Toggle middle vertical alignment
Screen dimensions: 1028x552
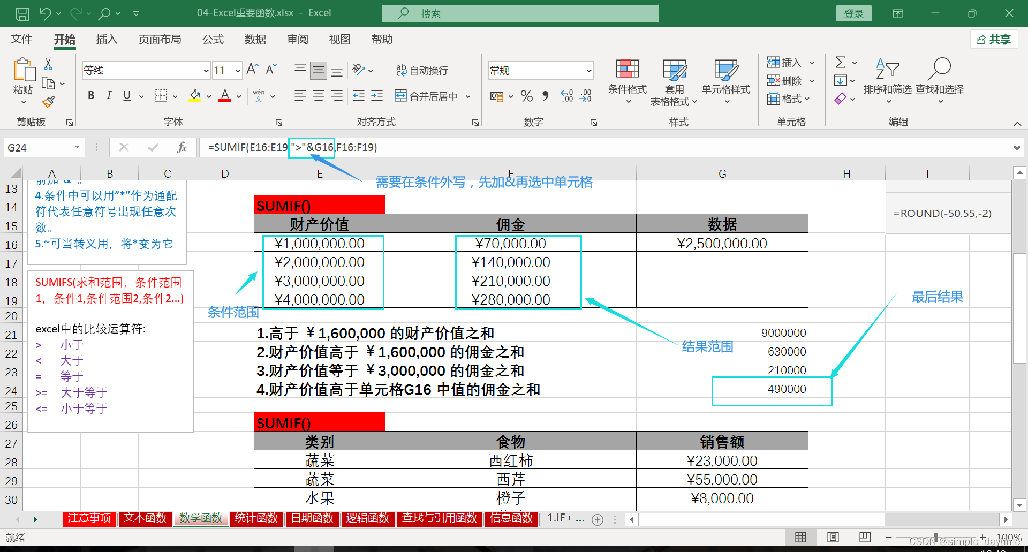coord(319,70)
